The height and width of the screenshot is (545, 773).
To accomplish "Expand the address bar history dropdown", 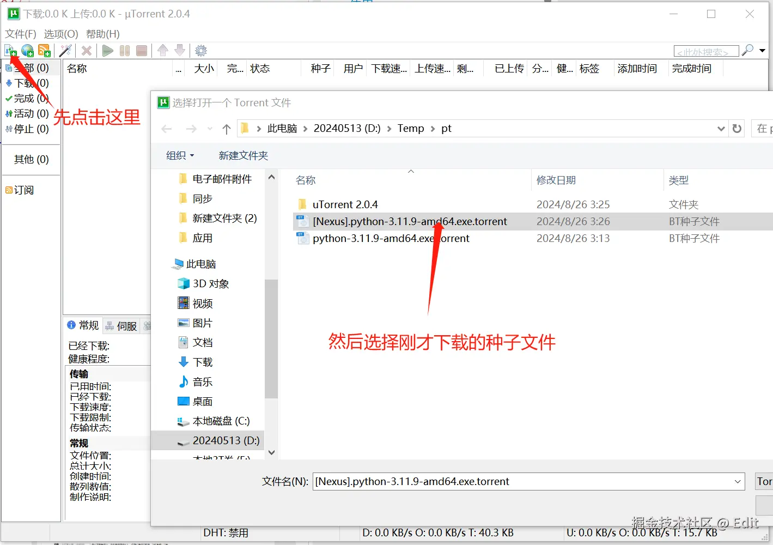I will click(x=721, y=129).
